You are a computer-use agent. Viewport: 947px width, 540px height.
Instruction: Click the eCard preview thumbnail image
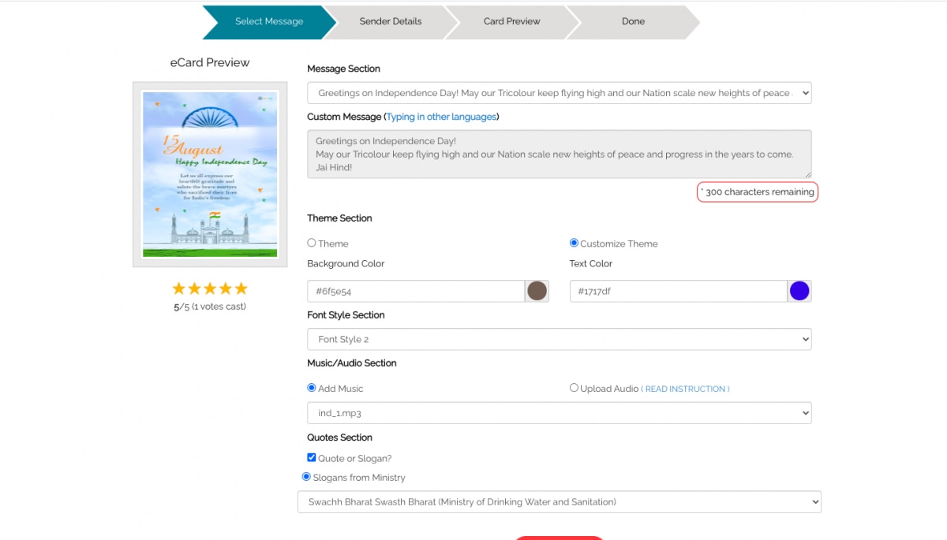(210, 174)
